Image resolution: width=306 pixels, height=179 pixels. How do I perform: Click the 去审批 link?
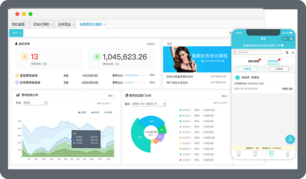pyautogui.click(x=151, y=44)
